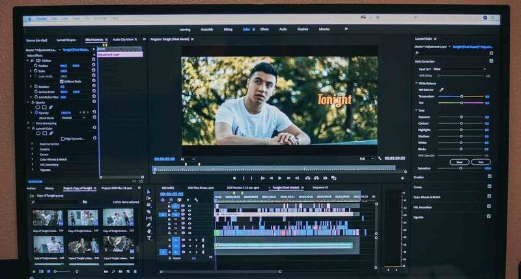Click Reset button in Lumetri Tone section

pos(460,162)
